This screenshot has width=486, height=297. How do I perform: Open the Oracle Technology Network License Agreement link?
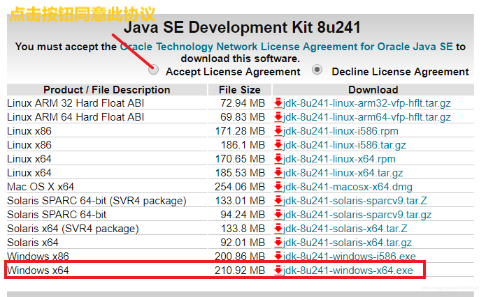287,47
